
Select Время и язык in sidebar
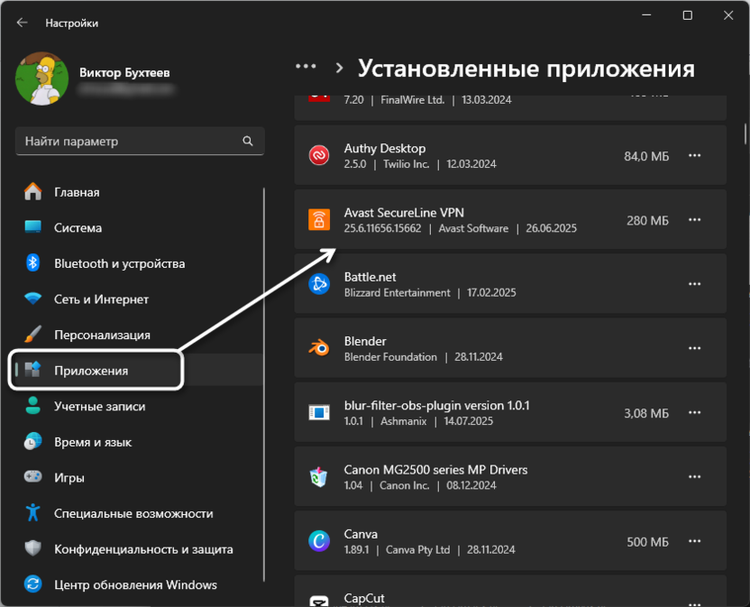point(104,442)
